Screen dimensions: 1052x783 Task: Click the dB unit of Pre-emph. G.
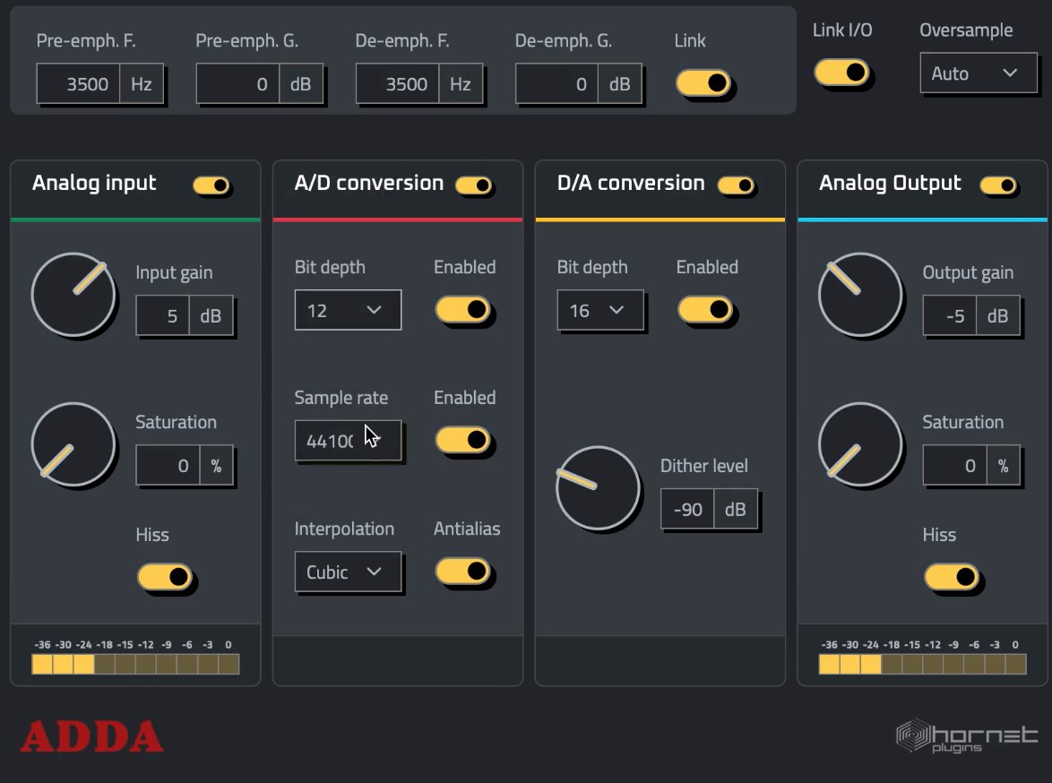point(300,84)
